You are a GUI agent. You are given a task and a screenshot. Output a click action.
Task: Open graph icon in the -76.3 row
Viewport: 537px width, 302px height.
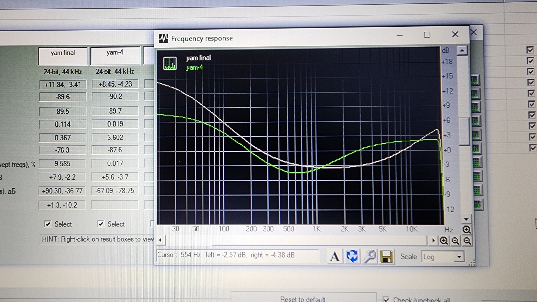click(x=476, y=149)
